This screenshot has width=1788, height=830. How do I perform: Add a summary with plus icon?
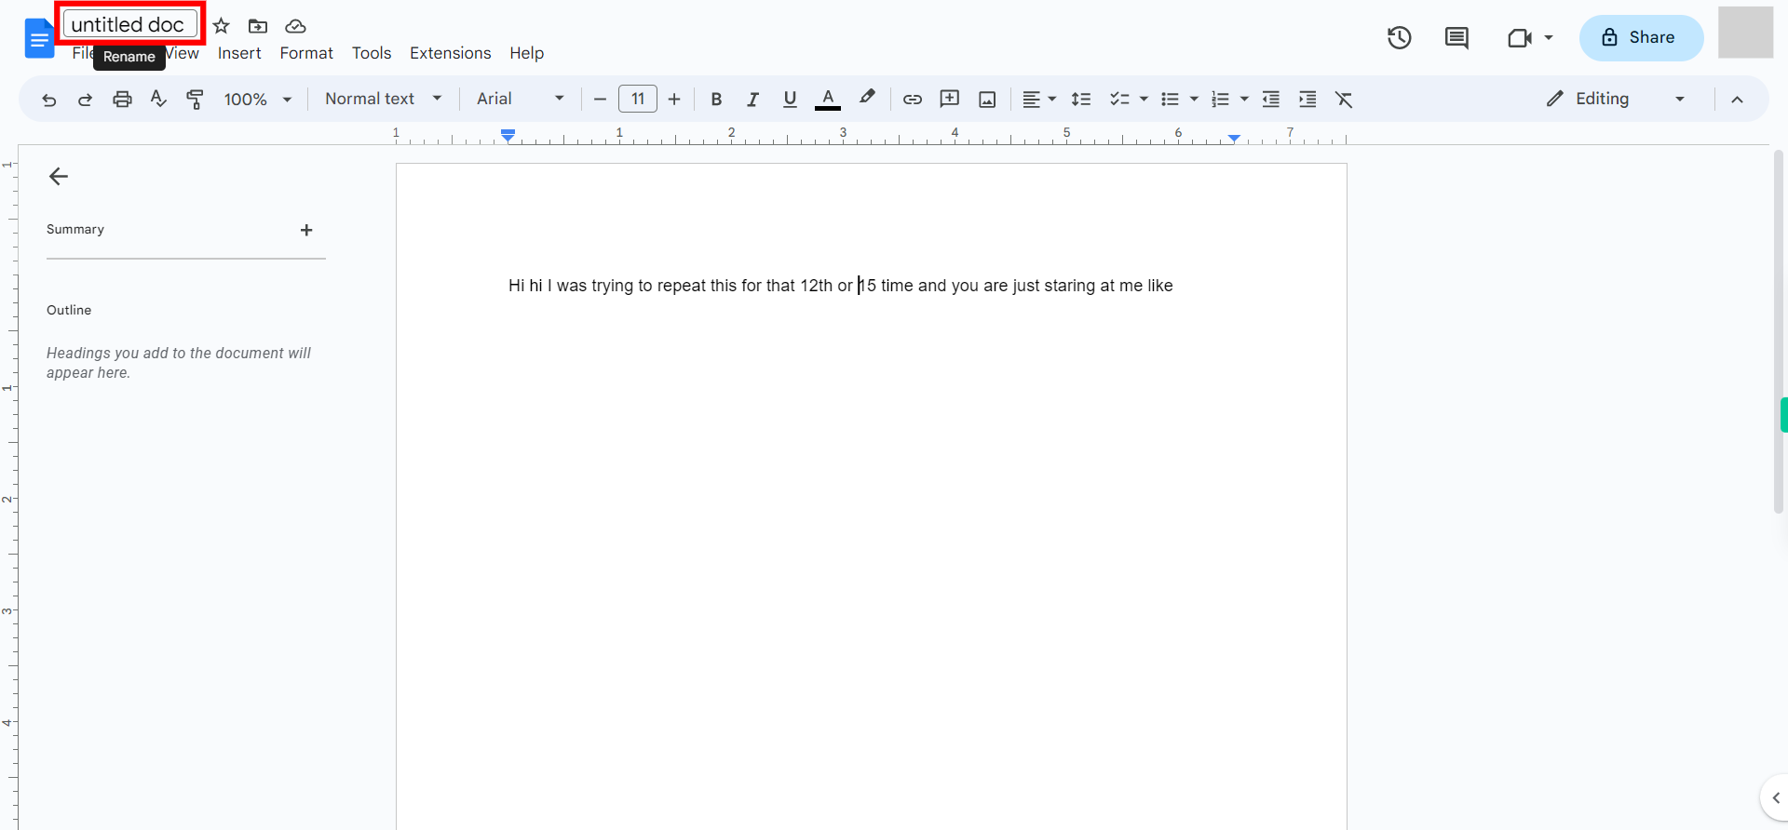pos(306,230)
